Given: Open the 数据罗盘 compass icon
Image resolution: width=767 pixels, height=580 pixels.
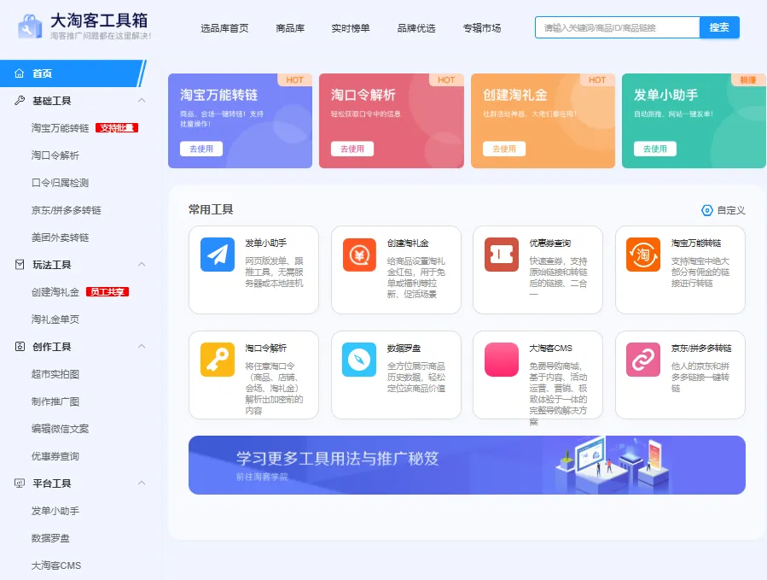Looking at the screenshot, I should click(x=359, y=360).
